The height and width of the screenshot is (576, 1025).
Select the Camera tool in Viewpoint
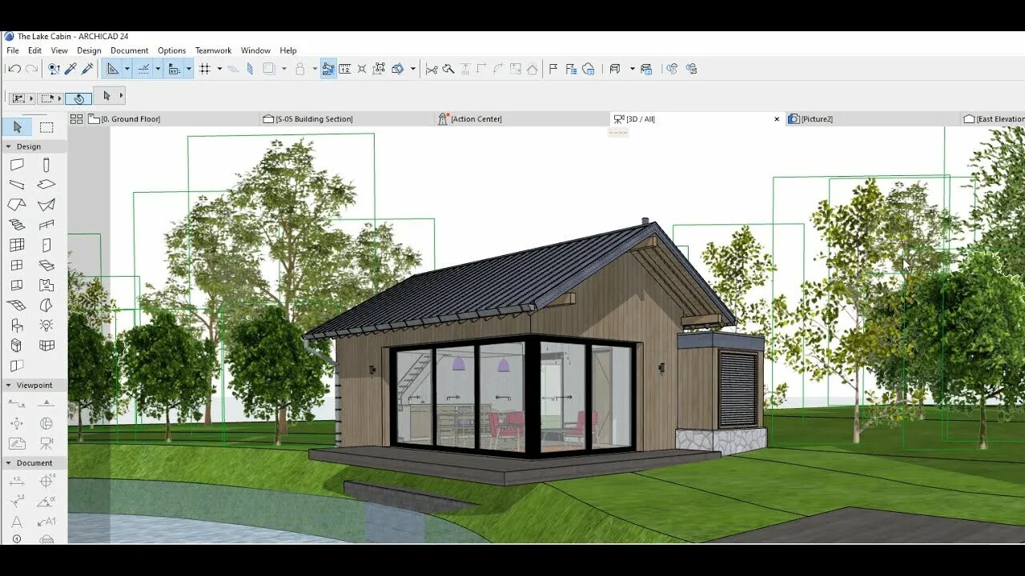click(46, 443)
